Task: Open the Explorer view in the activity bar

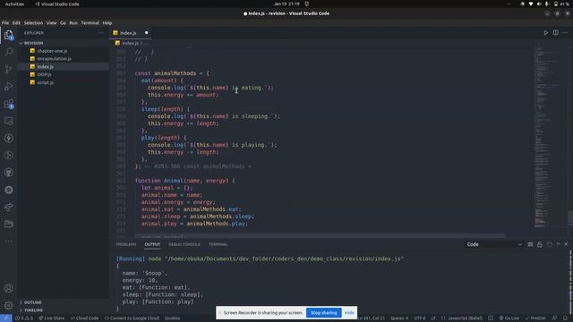Action: click(8, 35)
